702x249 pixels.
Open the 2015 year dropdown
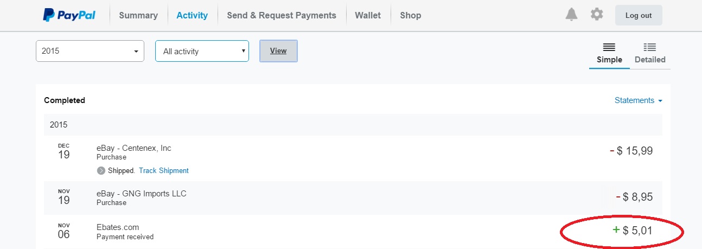point(90,51)
